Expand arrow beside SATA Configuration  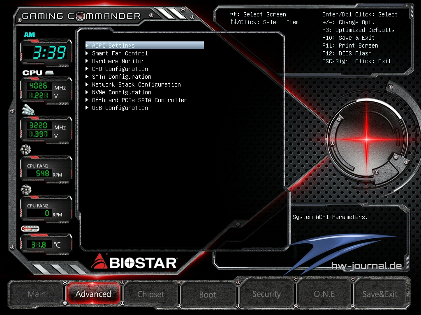87,77
